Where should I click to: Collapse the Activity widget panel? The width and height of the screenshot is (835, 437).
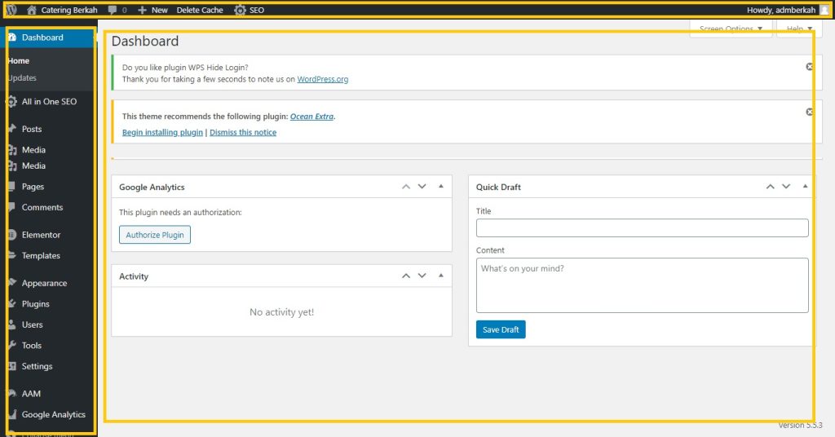tap(441, 276)
